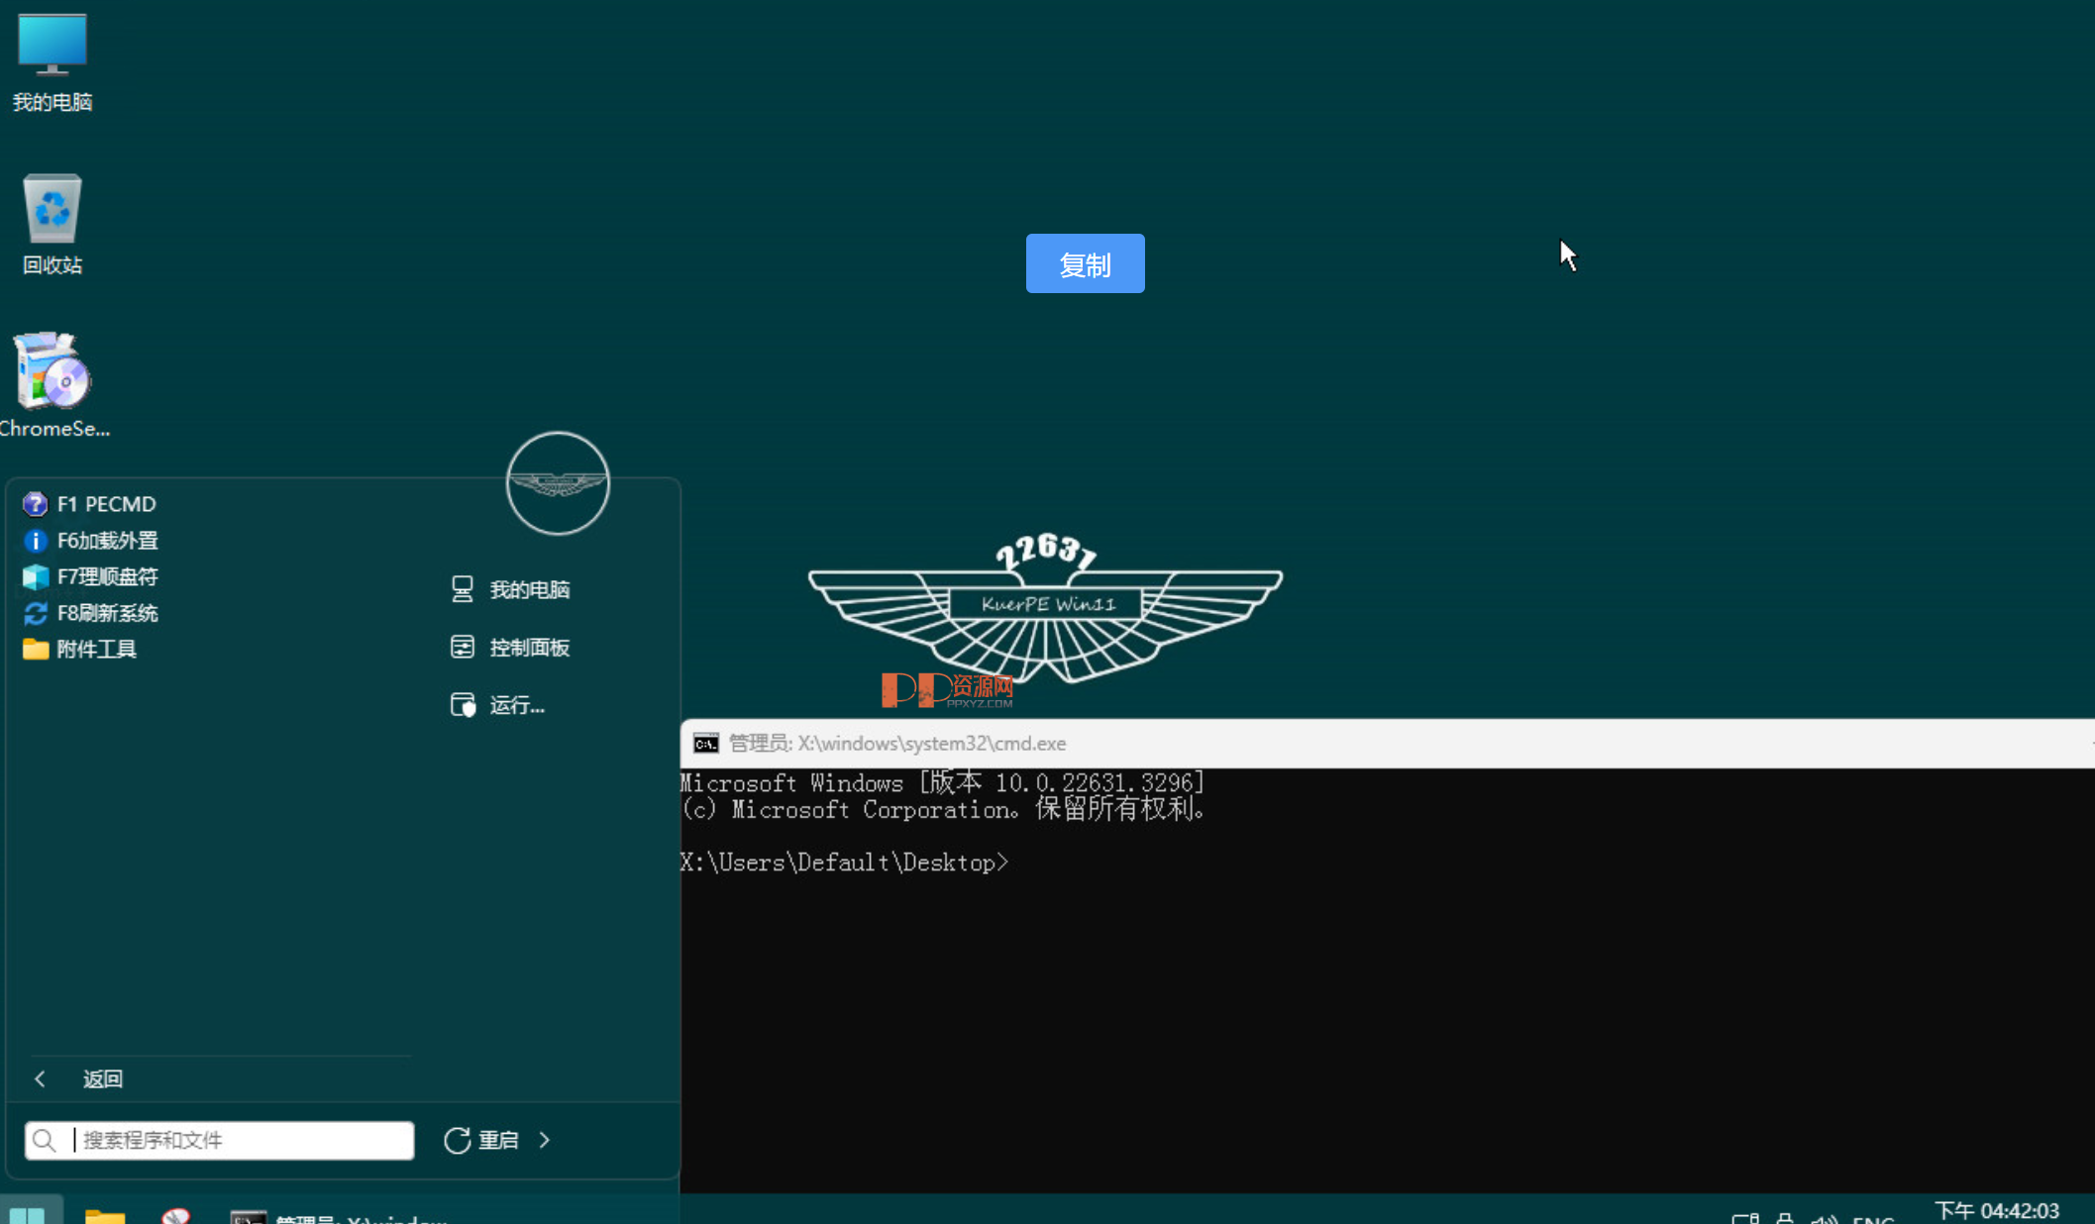
Task: Click 重启 to restart the system
Action: (x=496, y=1140)
